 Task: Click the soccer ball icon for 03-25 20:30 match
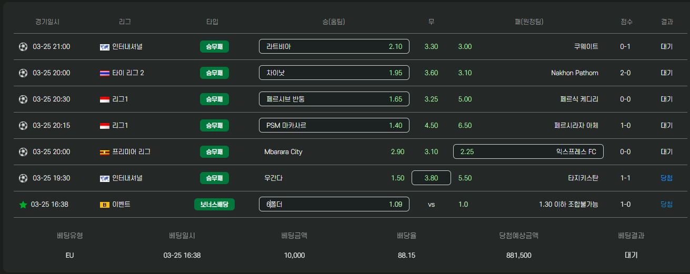click(23, 99)
